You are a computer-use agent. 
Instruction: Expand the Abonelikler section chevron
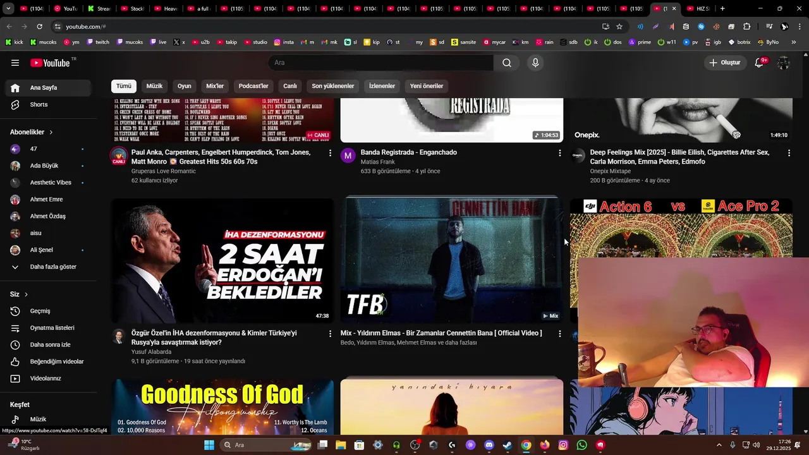click(x=51, y=132)
